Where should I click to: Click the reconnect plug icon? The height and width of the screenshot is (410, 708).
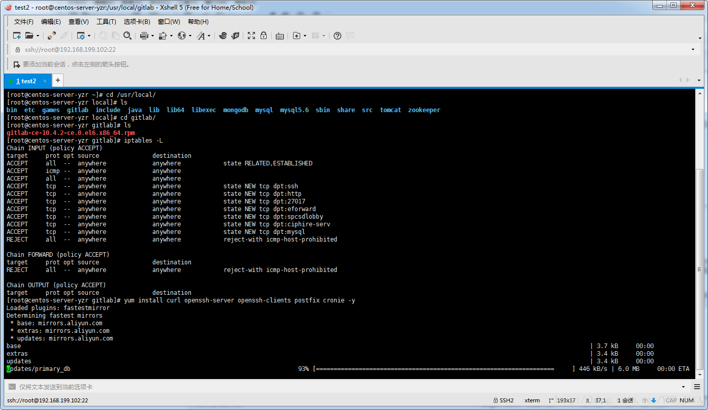tap(51, 36)
